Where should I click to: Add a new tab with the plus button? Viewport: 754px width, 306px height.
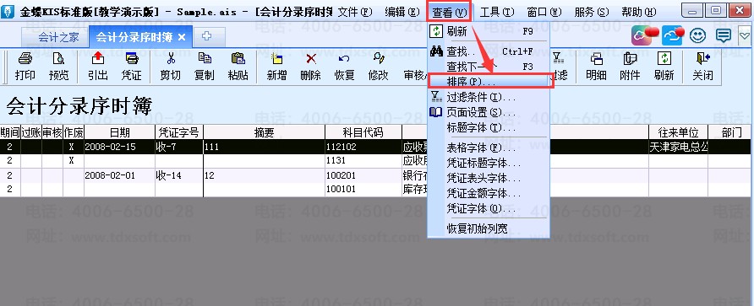coord(207,36)
